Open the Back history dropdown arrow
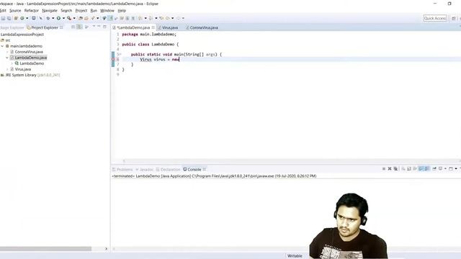This screenshot has height=259, width=461. [173, 18]
